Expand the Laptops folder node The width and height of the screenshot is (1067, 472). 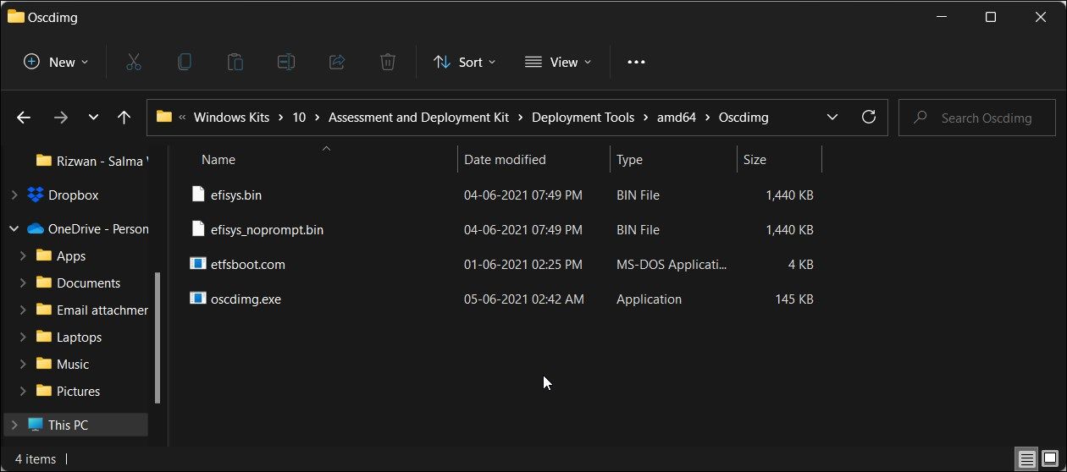point(24,337)
